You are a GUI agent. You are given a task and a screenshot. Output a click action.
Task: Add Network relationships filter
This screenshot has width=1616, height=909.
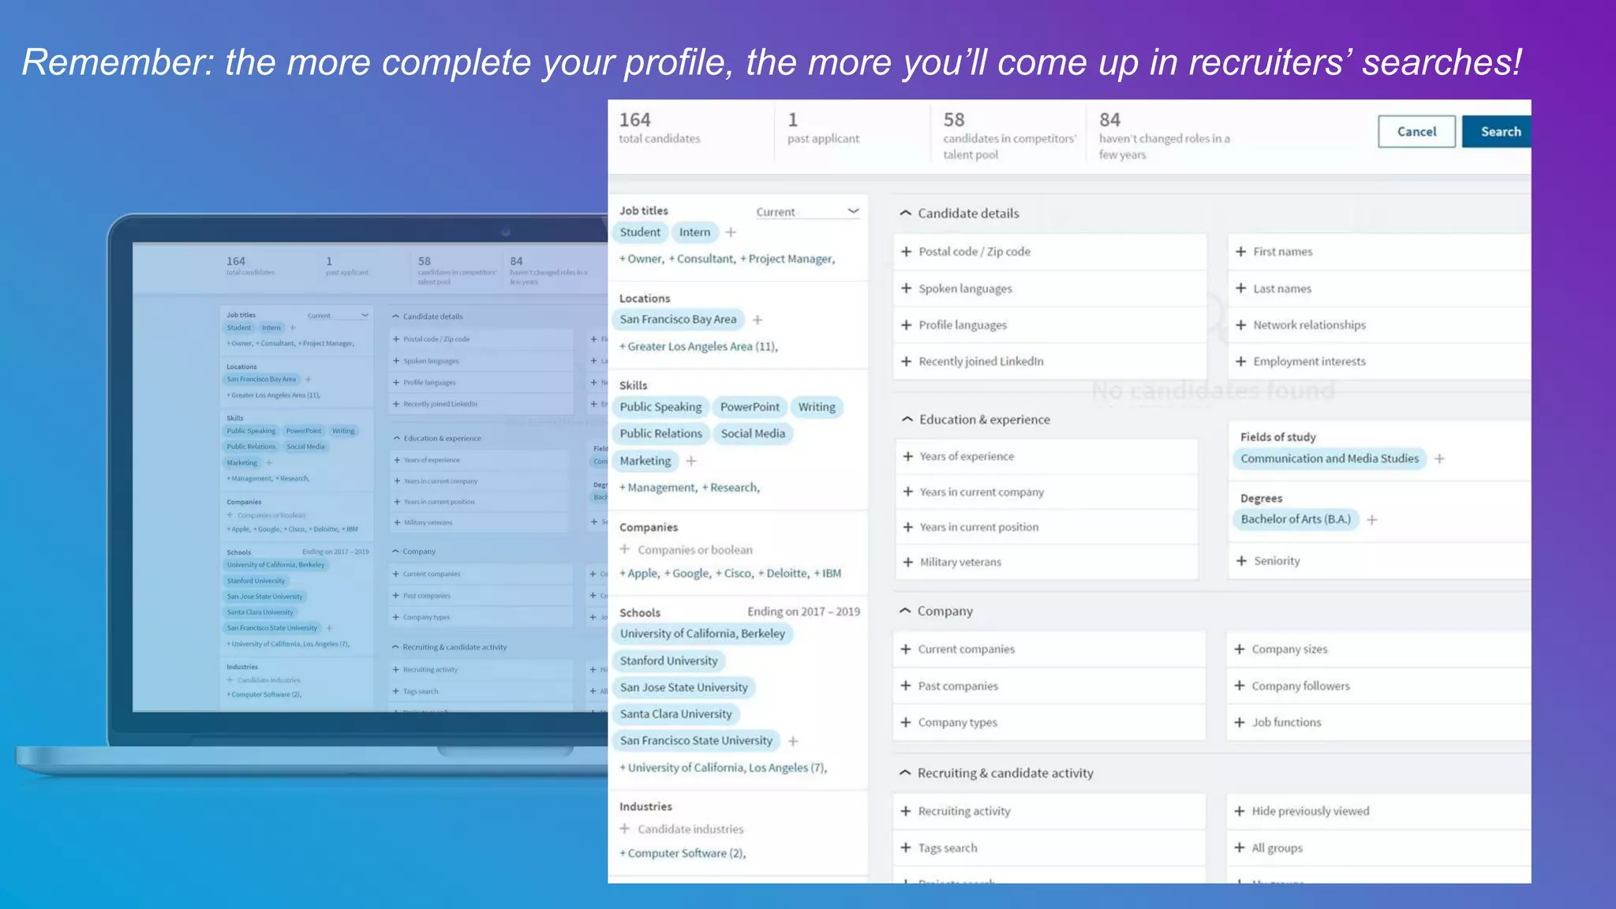click(x=1379, y=325)
